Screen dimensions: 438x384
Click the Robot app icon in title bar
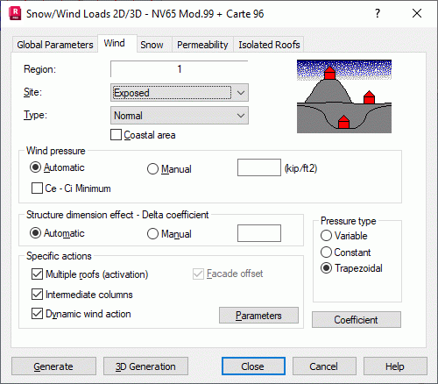click(x=15, y=14)
